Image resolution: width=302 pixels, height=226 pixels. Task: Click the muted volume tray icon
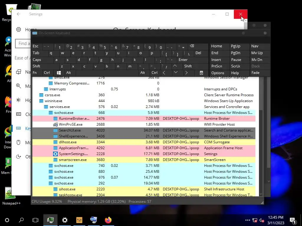pyautogui.click(x=262, y=220)
